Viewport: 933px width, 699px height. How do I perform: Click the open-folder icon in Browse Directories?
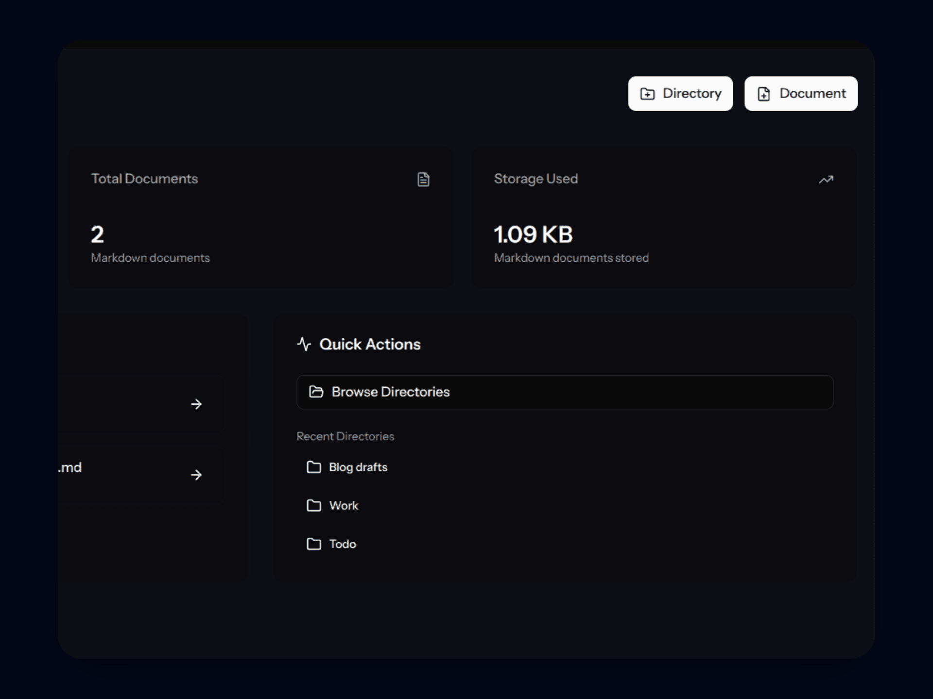(x=316, y=392)
